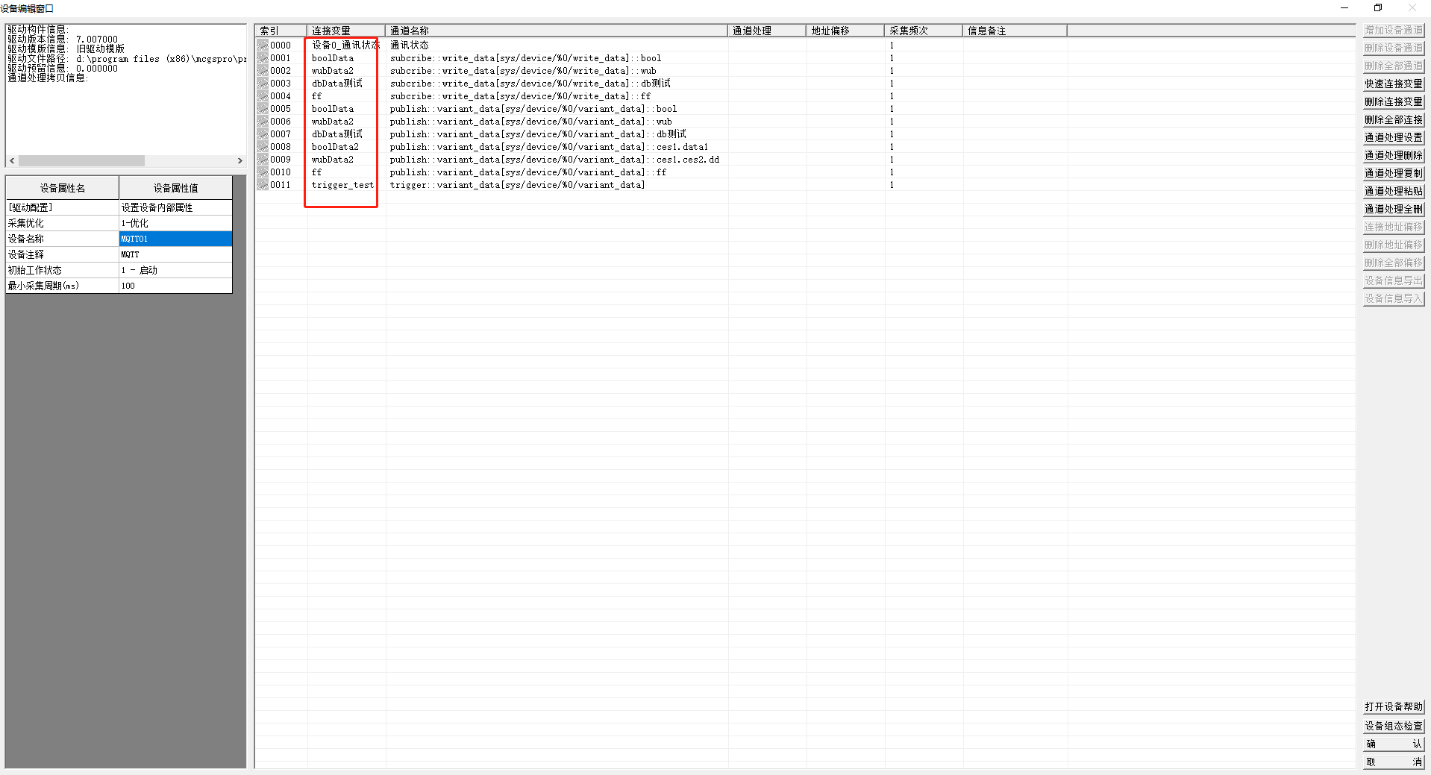
Task: Click the channel icon beside index 0001
Action: pos(263,58)
